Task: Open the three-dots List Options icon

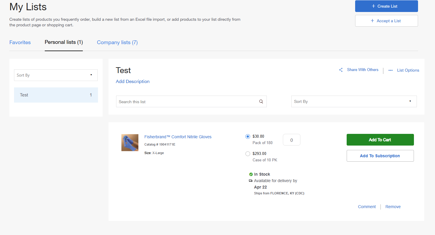Action: 391,70
